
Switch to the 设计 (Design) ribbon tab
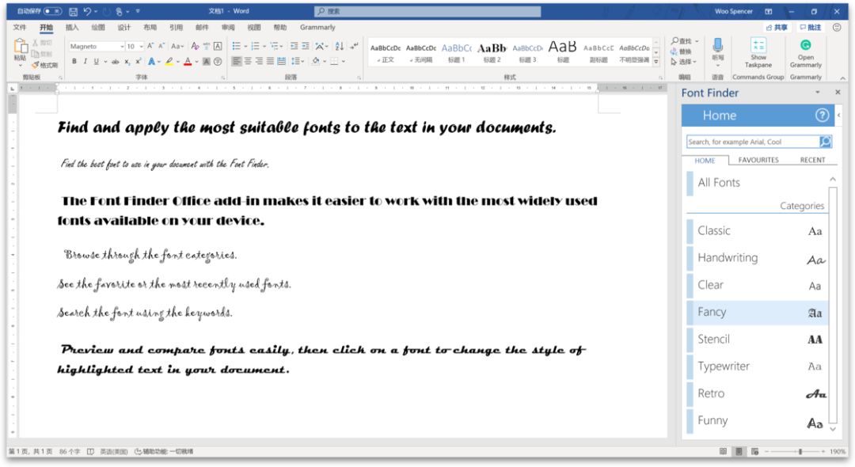(x=124, y=27)
